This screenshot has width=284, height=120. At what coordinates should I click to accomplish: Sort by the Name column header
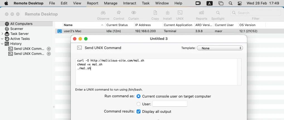click(x=84, y=25)
